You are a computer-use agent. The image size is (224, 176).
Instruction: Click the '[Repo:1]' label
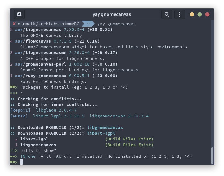click(x=20, y=110)
